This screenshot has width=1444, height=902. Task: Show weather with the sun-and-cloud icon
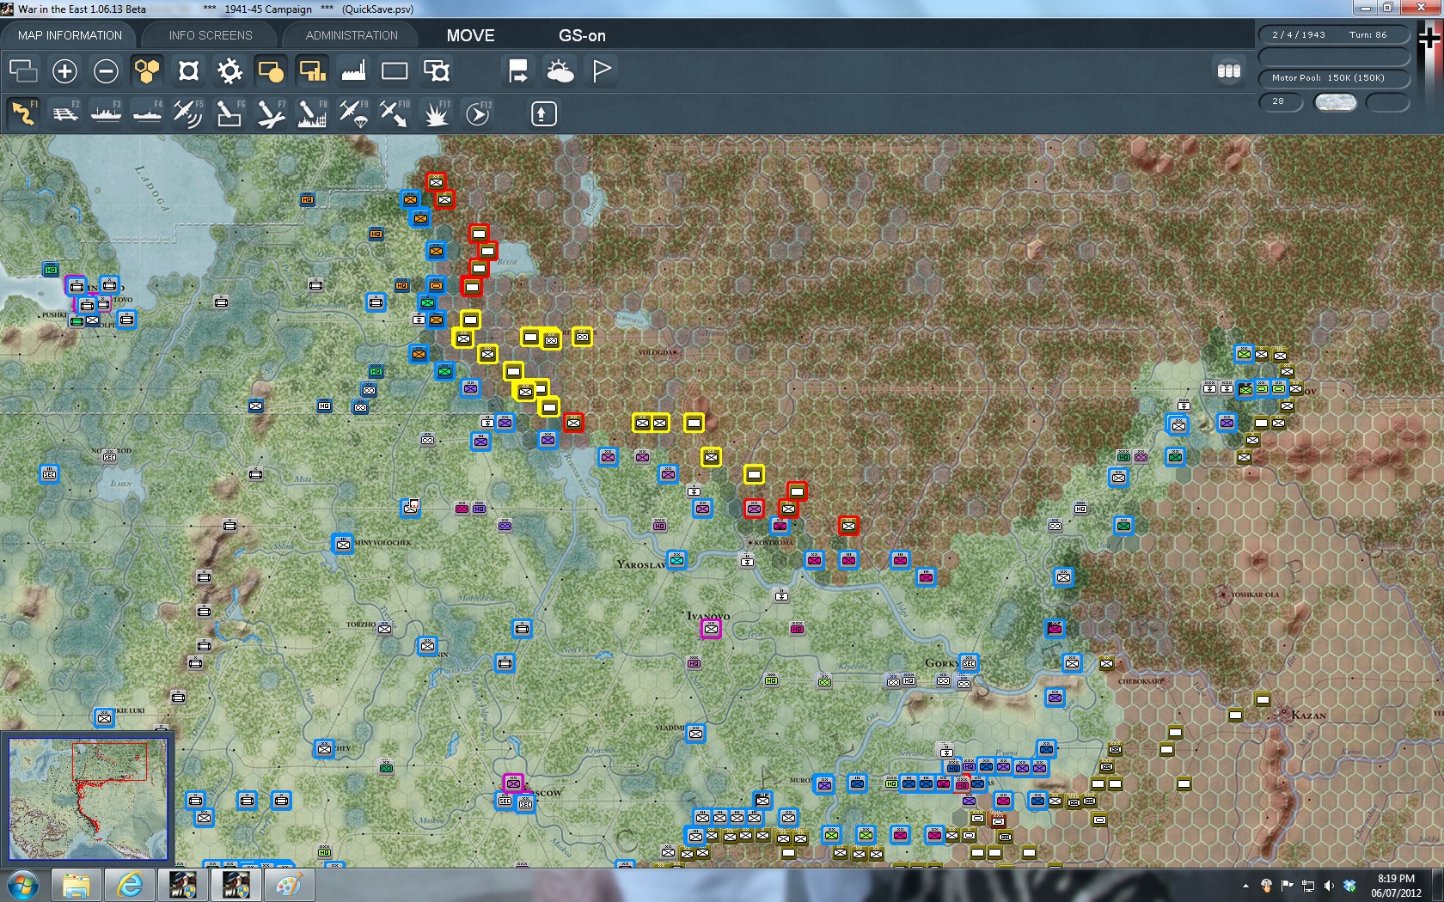click(x=560, y=70)
